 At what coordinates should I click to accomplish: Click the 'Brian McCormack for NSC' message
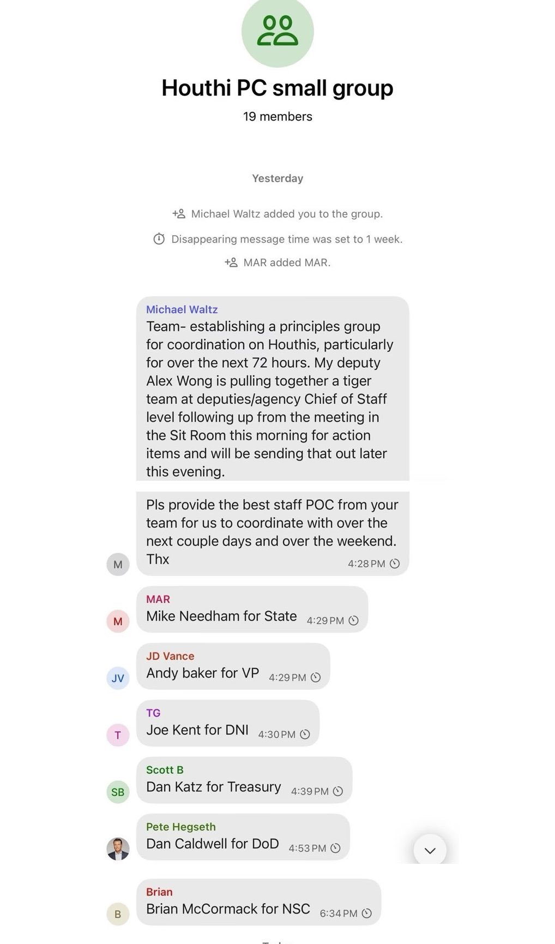click(x=228, y=909)
